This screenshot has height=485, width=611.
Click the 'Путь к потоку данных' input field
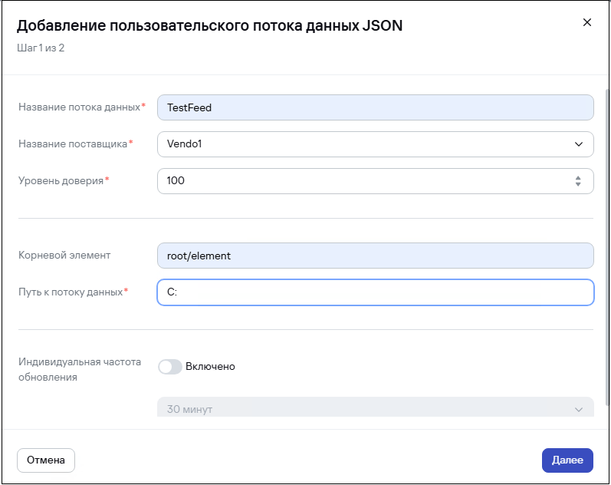click(375, 292)
